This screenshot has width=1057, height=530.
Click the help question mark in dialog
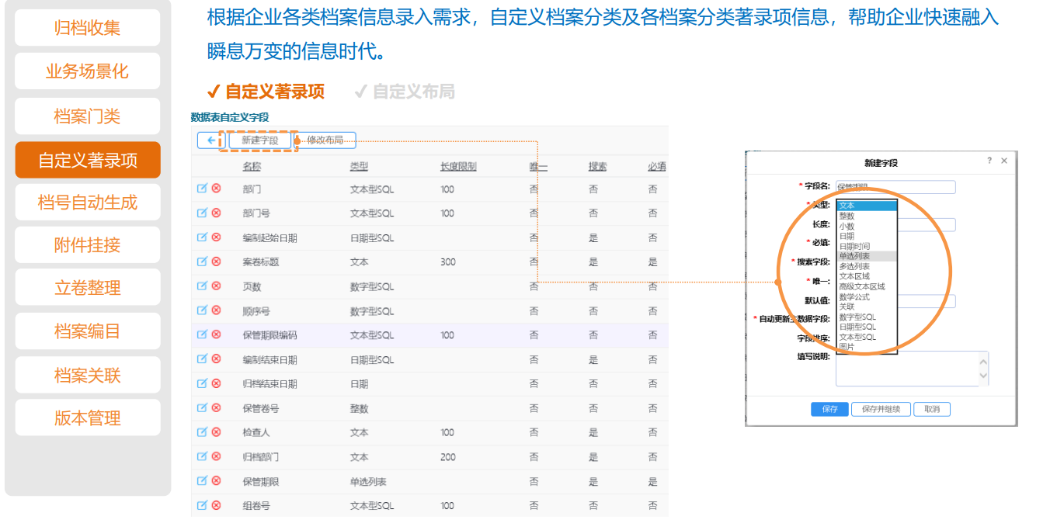[x=989, y=161]
